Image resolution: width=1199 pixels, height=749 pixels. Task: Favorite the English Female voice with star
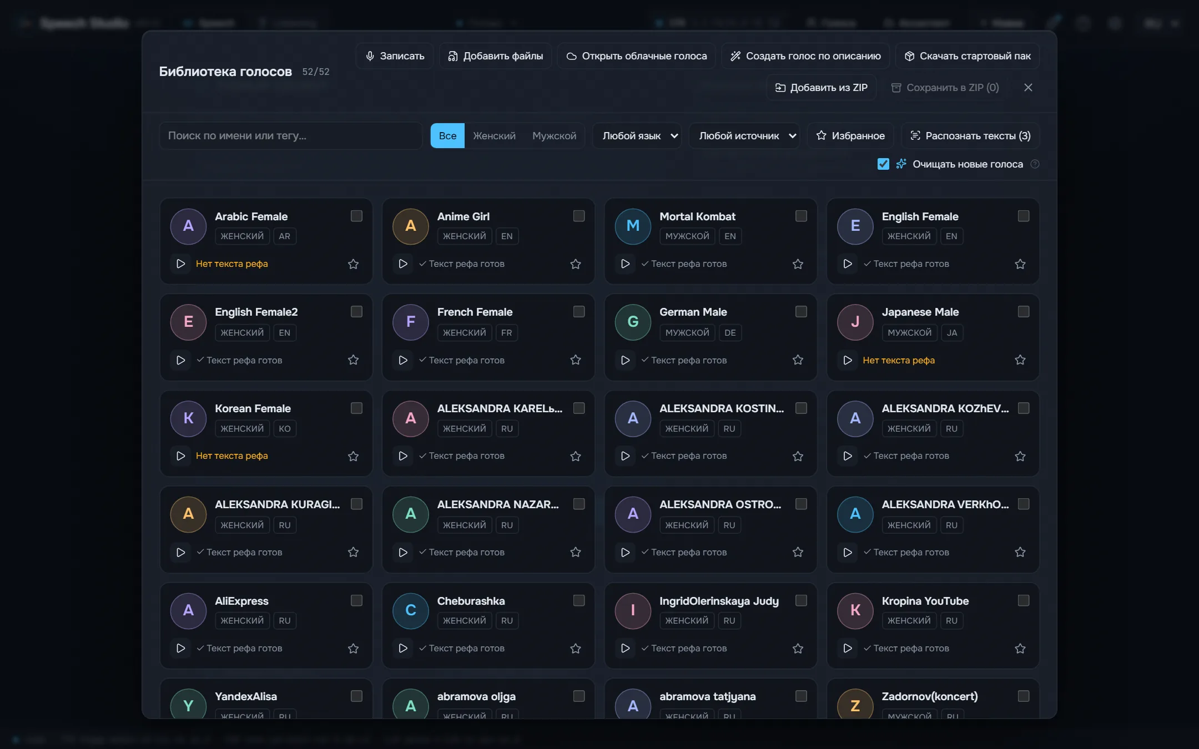pyautogui.click(x=1020, y=264)
